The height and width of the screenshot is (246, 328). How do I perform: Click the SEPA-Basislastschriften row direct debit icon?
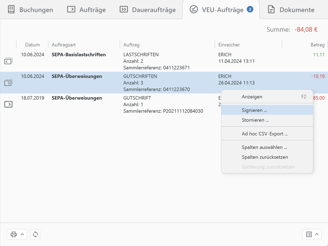[x=8, y=61]
